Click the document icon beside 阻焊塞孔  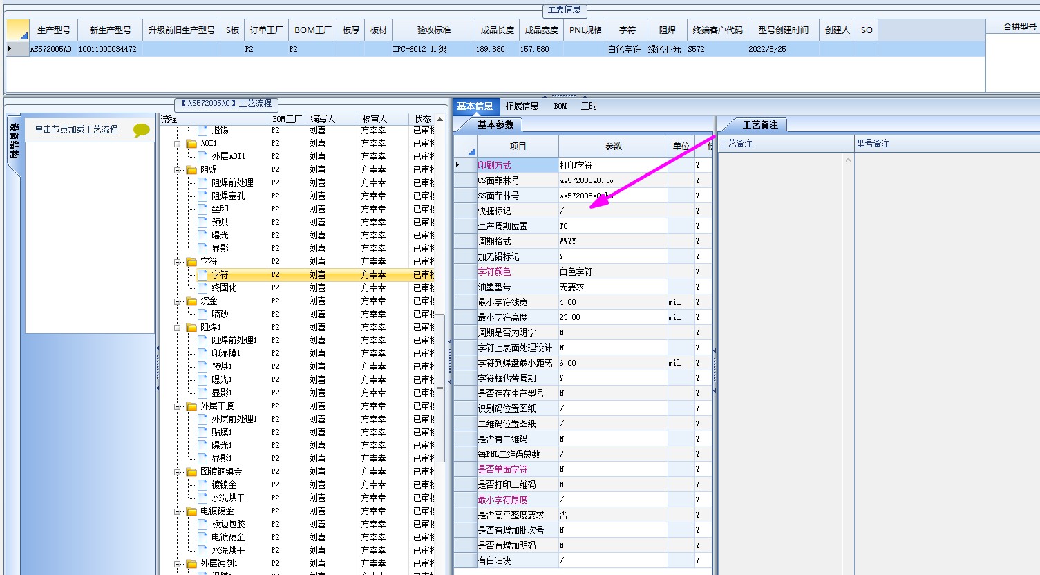click(203, 196)
